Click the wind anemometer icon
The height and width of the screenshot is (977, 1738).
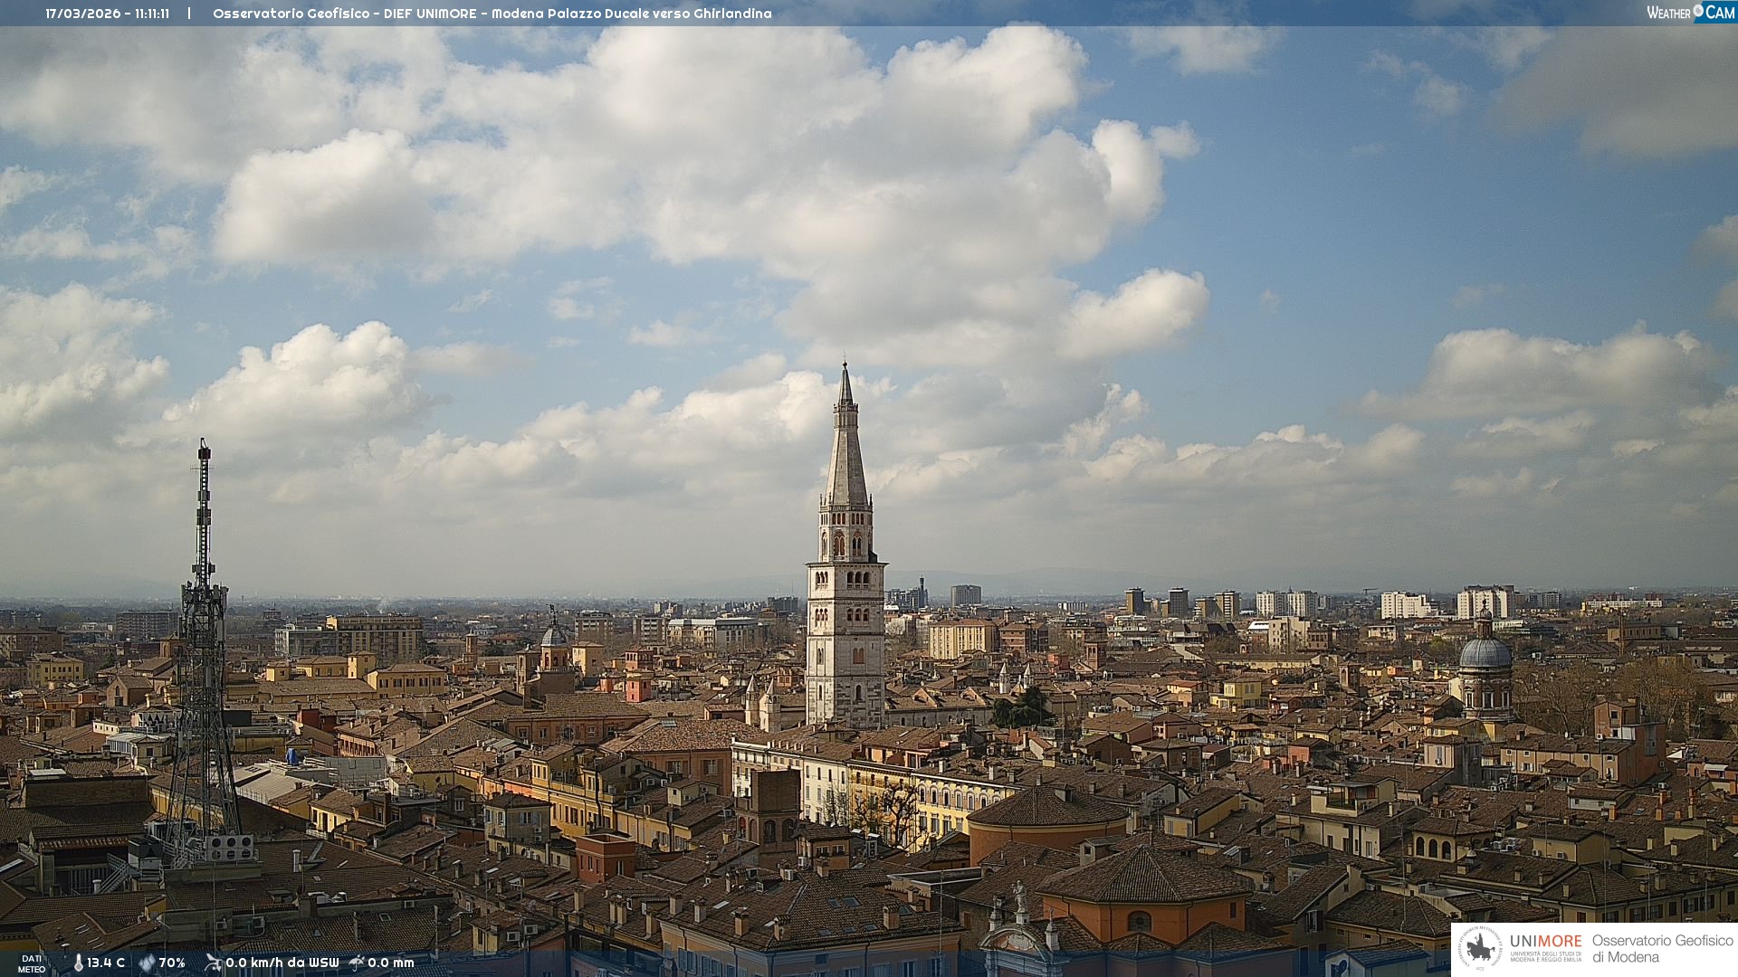tap(213, 963)
